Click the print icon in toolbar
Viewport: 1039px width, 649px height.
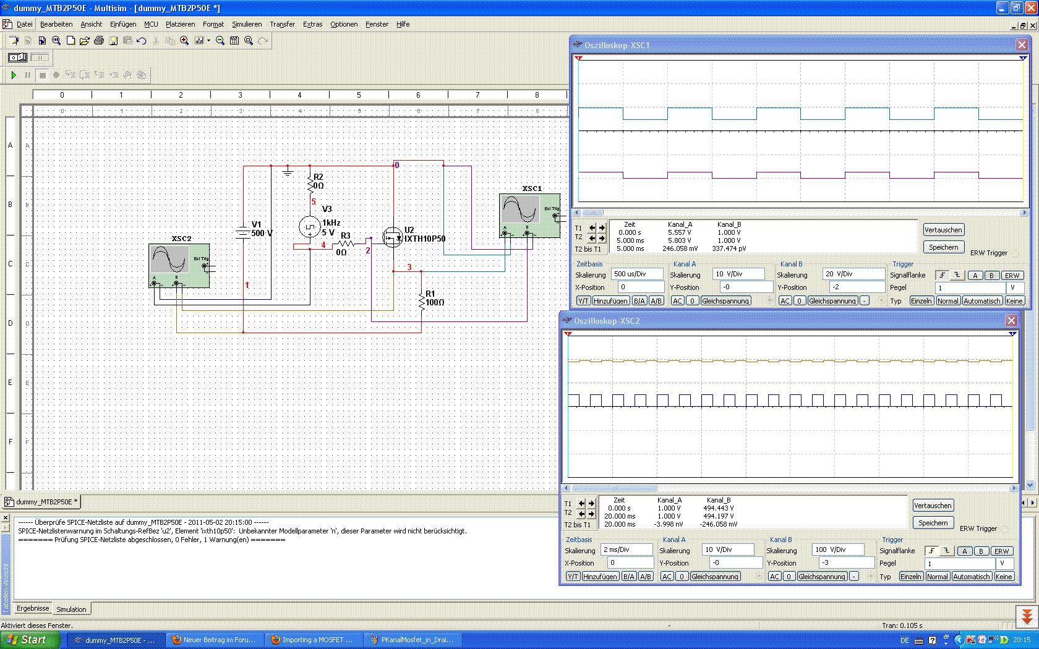98,41
